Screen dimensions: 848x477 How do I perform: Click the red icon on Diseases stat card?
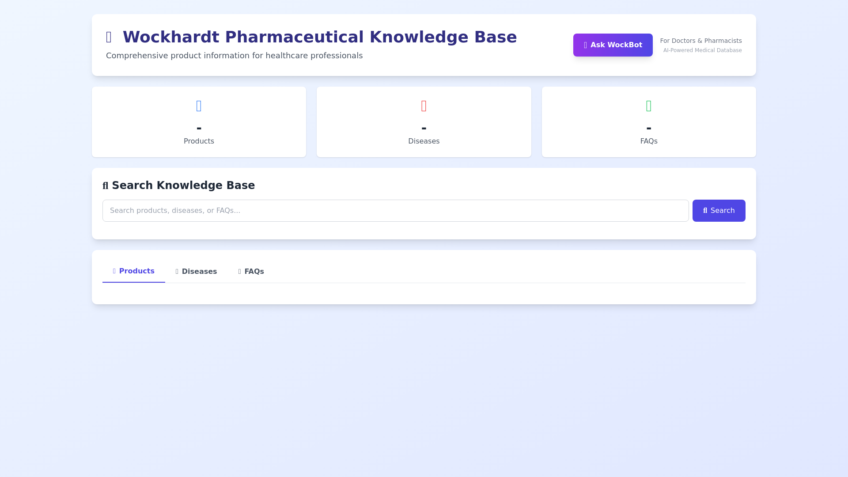(x=424, y=106)
